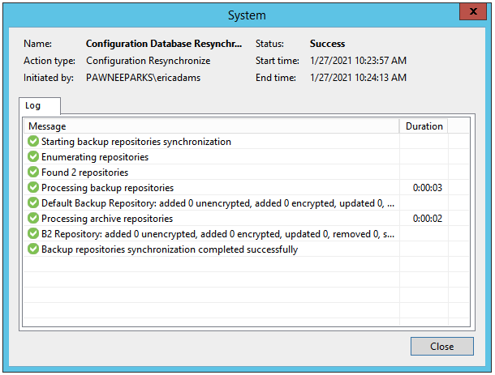Click the Close button
Viewport: 495px width, 375px height.
pos(442,347)
